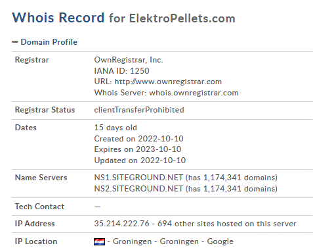
Task: Click the ElektroPellets.com heading
Action: coord(182,18)
